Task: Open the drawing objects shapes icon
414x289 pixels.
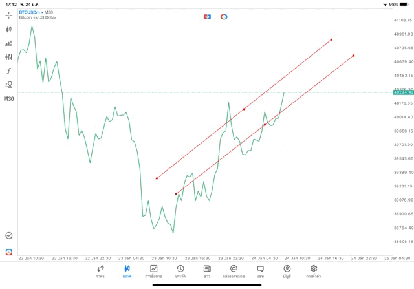Action: 9,85
